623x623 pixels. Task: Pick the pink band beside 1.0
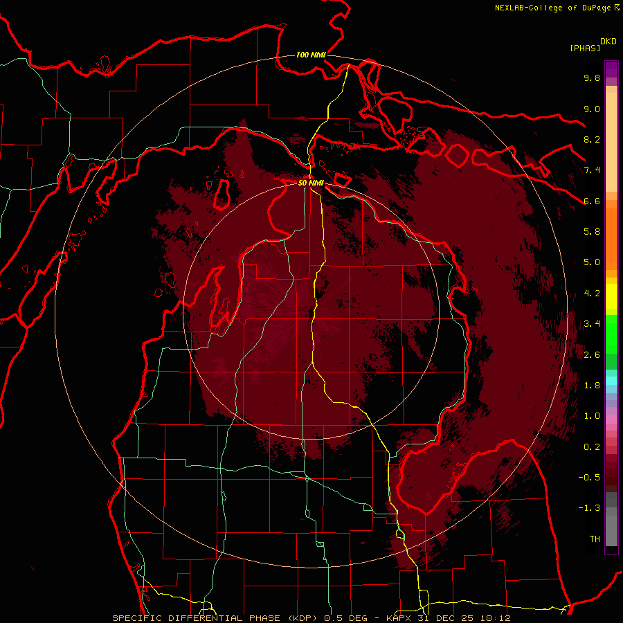611,419
